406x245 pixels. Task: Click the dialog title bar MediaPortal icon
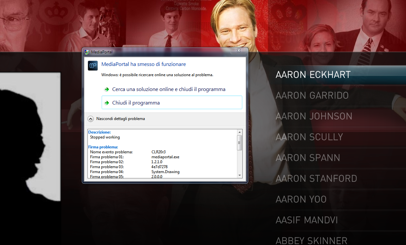click(87, 52)
